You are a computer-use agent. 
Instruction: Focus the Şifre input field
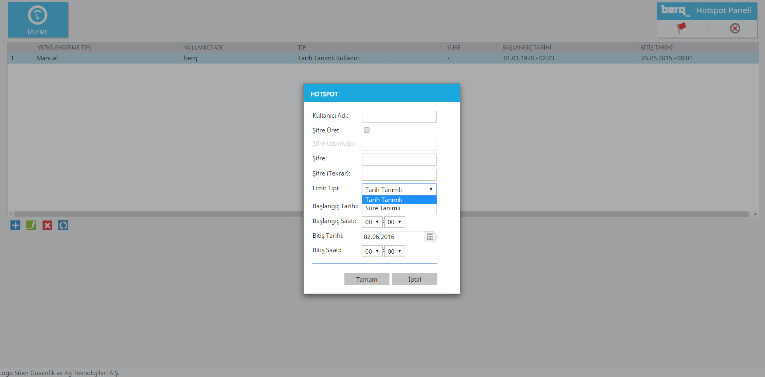pyautogui.click(x=399, y=160)
